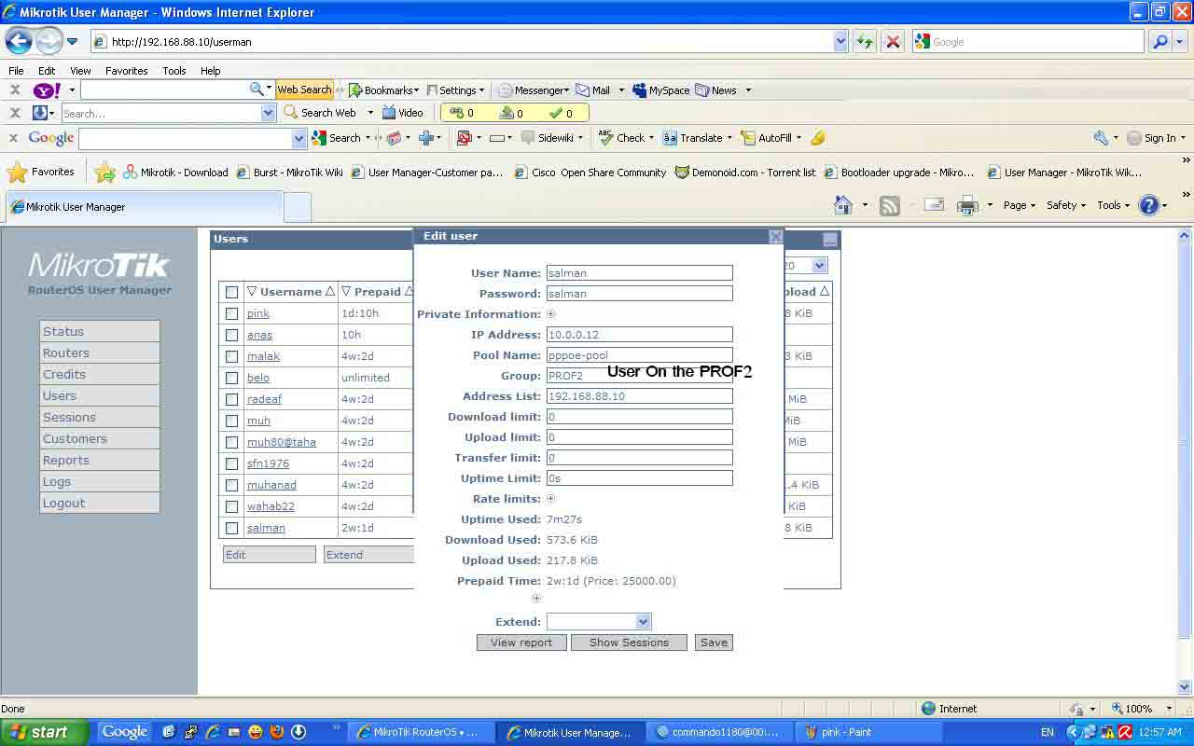The height and width of the screenshot is (746, 1194).
Task: Click the zoom level 100% control
Action: (1137, 709)
